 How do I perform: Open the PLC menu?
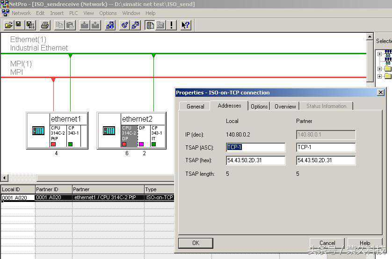(x=73, y=13)
